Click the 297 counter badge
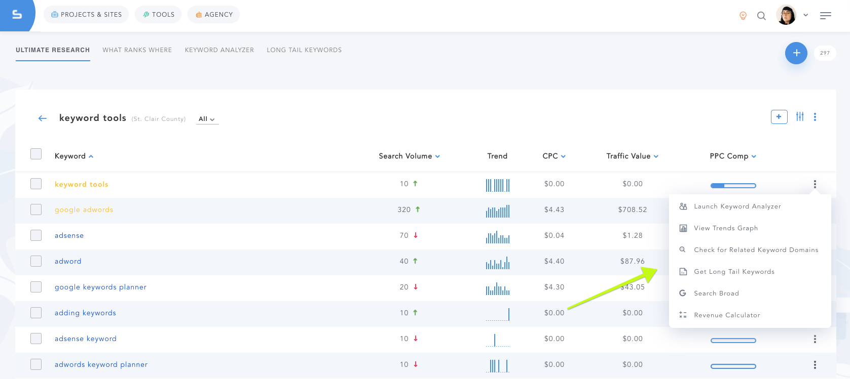Screen dimensions: 850x379 (825, 53)
